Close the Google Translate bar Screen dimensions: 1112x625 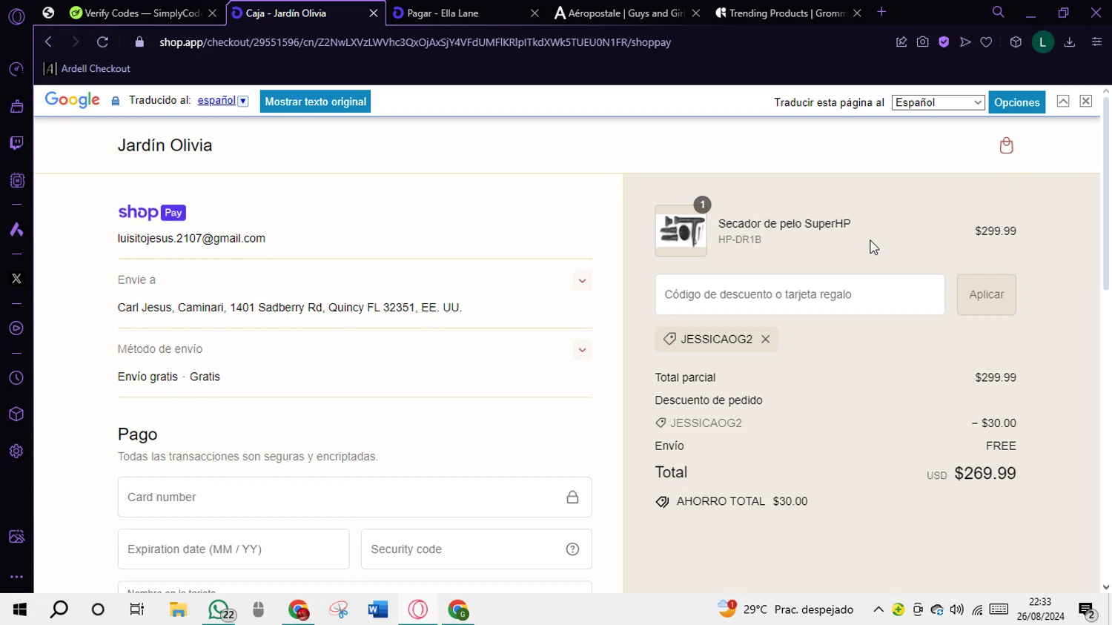coord(1085,102)
